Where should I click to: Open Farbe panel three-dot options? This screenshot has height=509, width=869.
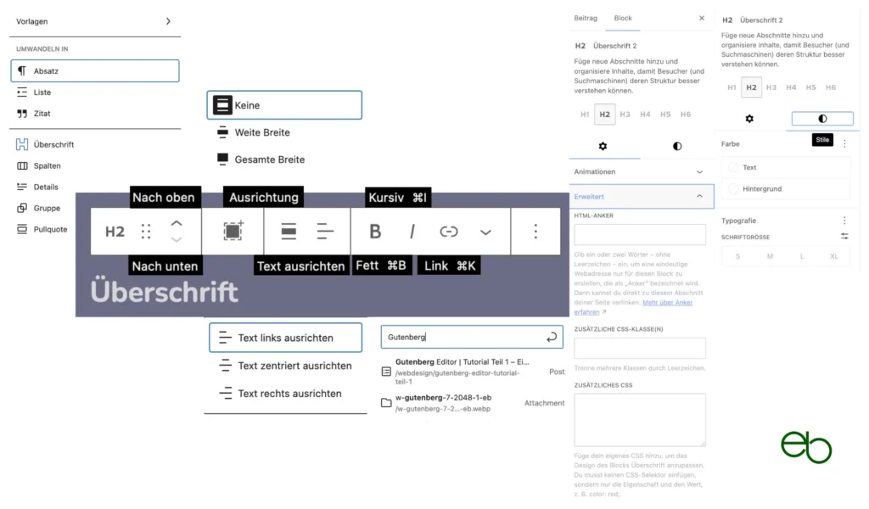point(844,143)
